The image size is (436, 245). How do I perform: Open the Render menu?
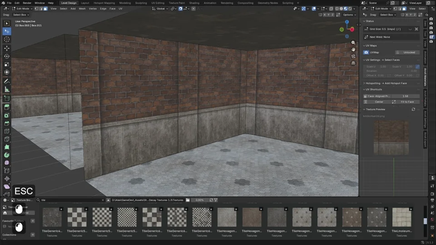[x=27, y=3]
